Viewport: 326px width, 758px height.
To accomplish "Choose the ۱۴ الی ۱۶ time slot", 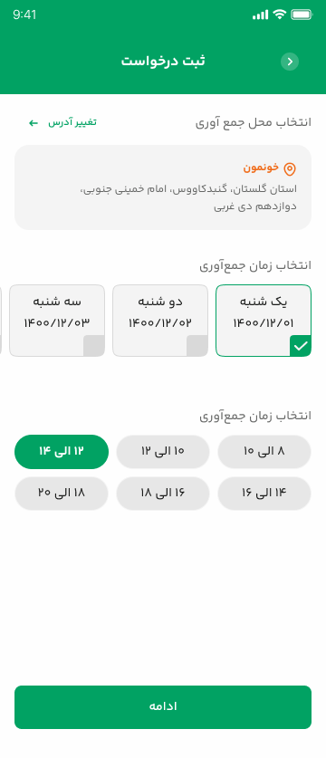I will pos(264,493).
